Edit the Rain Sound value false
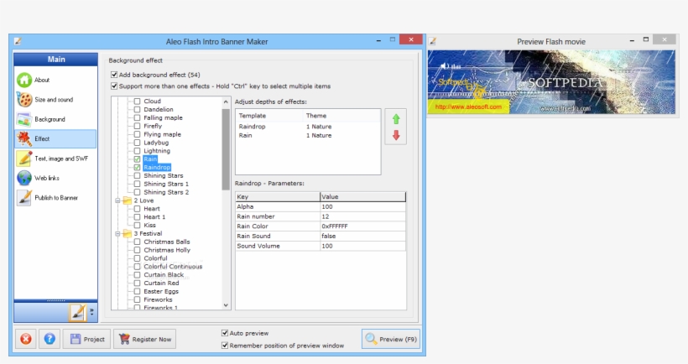 [362, 236]
